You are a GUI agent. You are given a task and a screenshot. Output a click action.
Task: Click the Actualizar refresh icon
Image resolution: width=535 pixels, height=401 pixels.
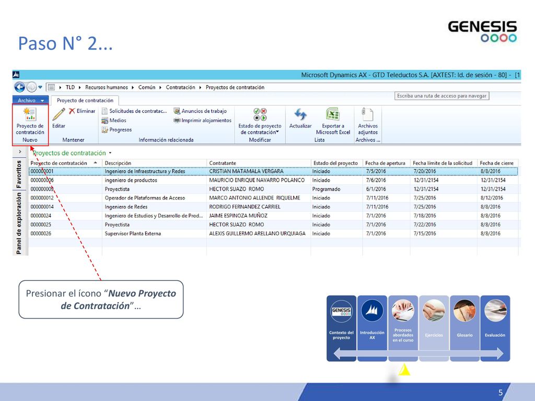pyautogui.click(x=300, y=114)
